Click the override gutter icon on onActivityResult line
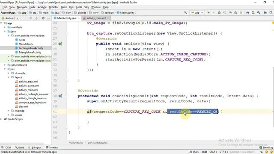 60,96
